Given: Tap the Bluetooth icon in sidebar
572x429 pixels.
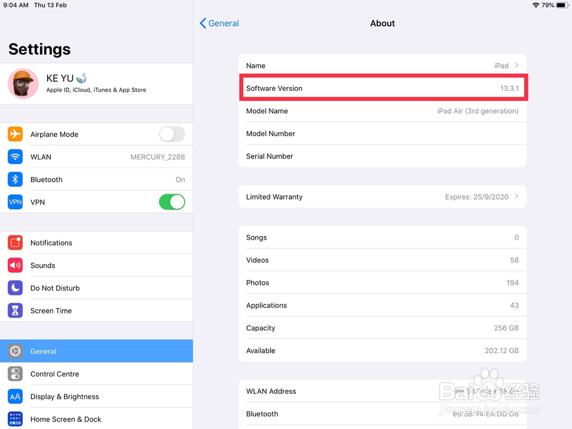Looking at the screenshot, I should [15, 179].
